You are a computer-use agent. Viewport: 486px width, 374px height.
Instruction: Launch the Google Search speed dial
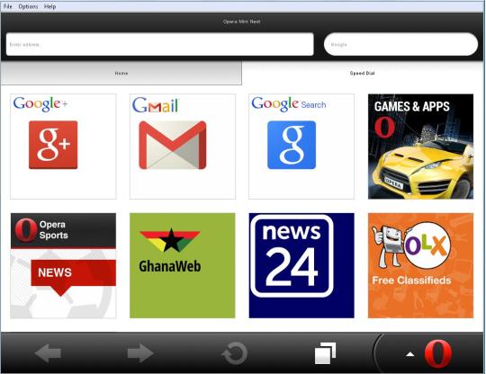(301, 147)
